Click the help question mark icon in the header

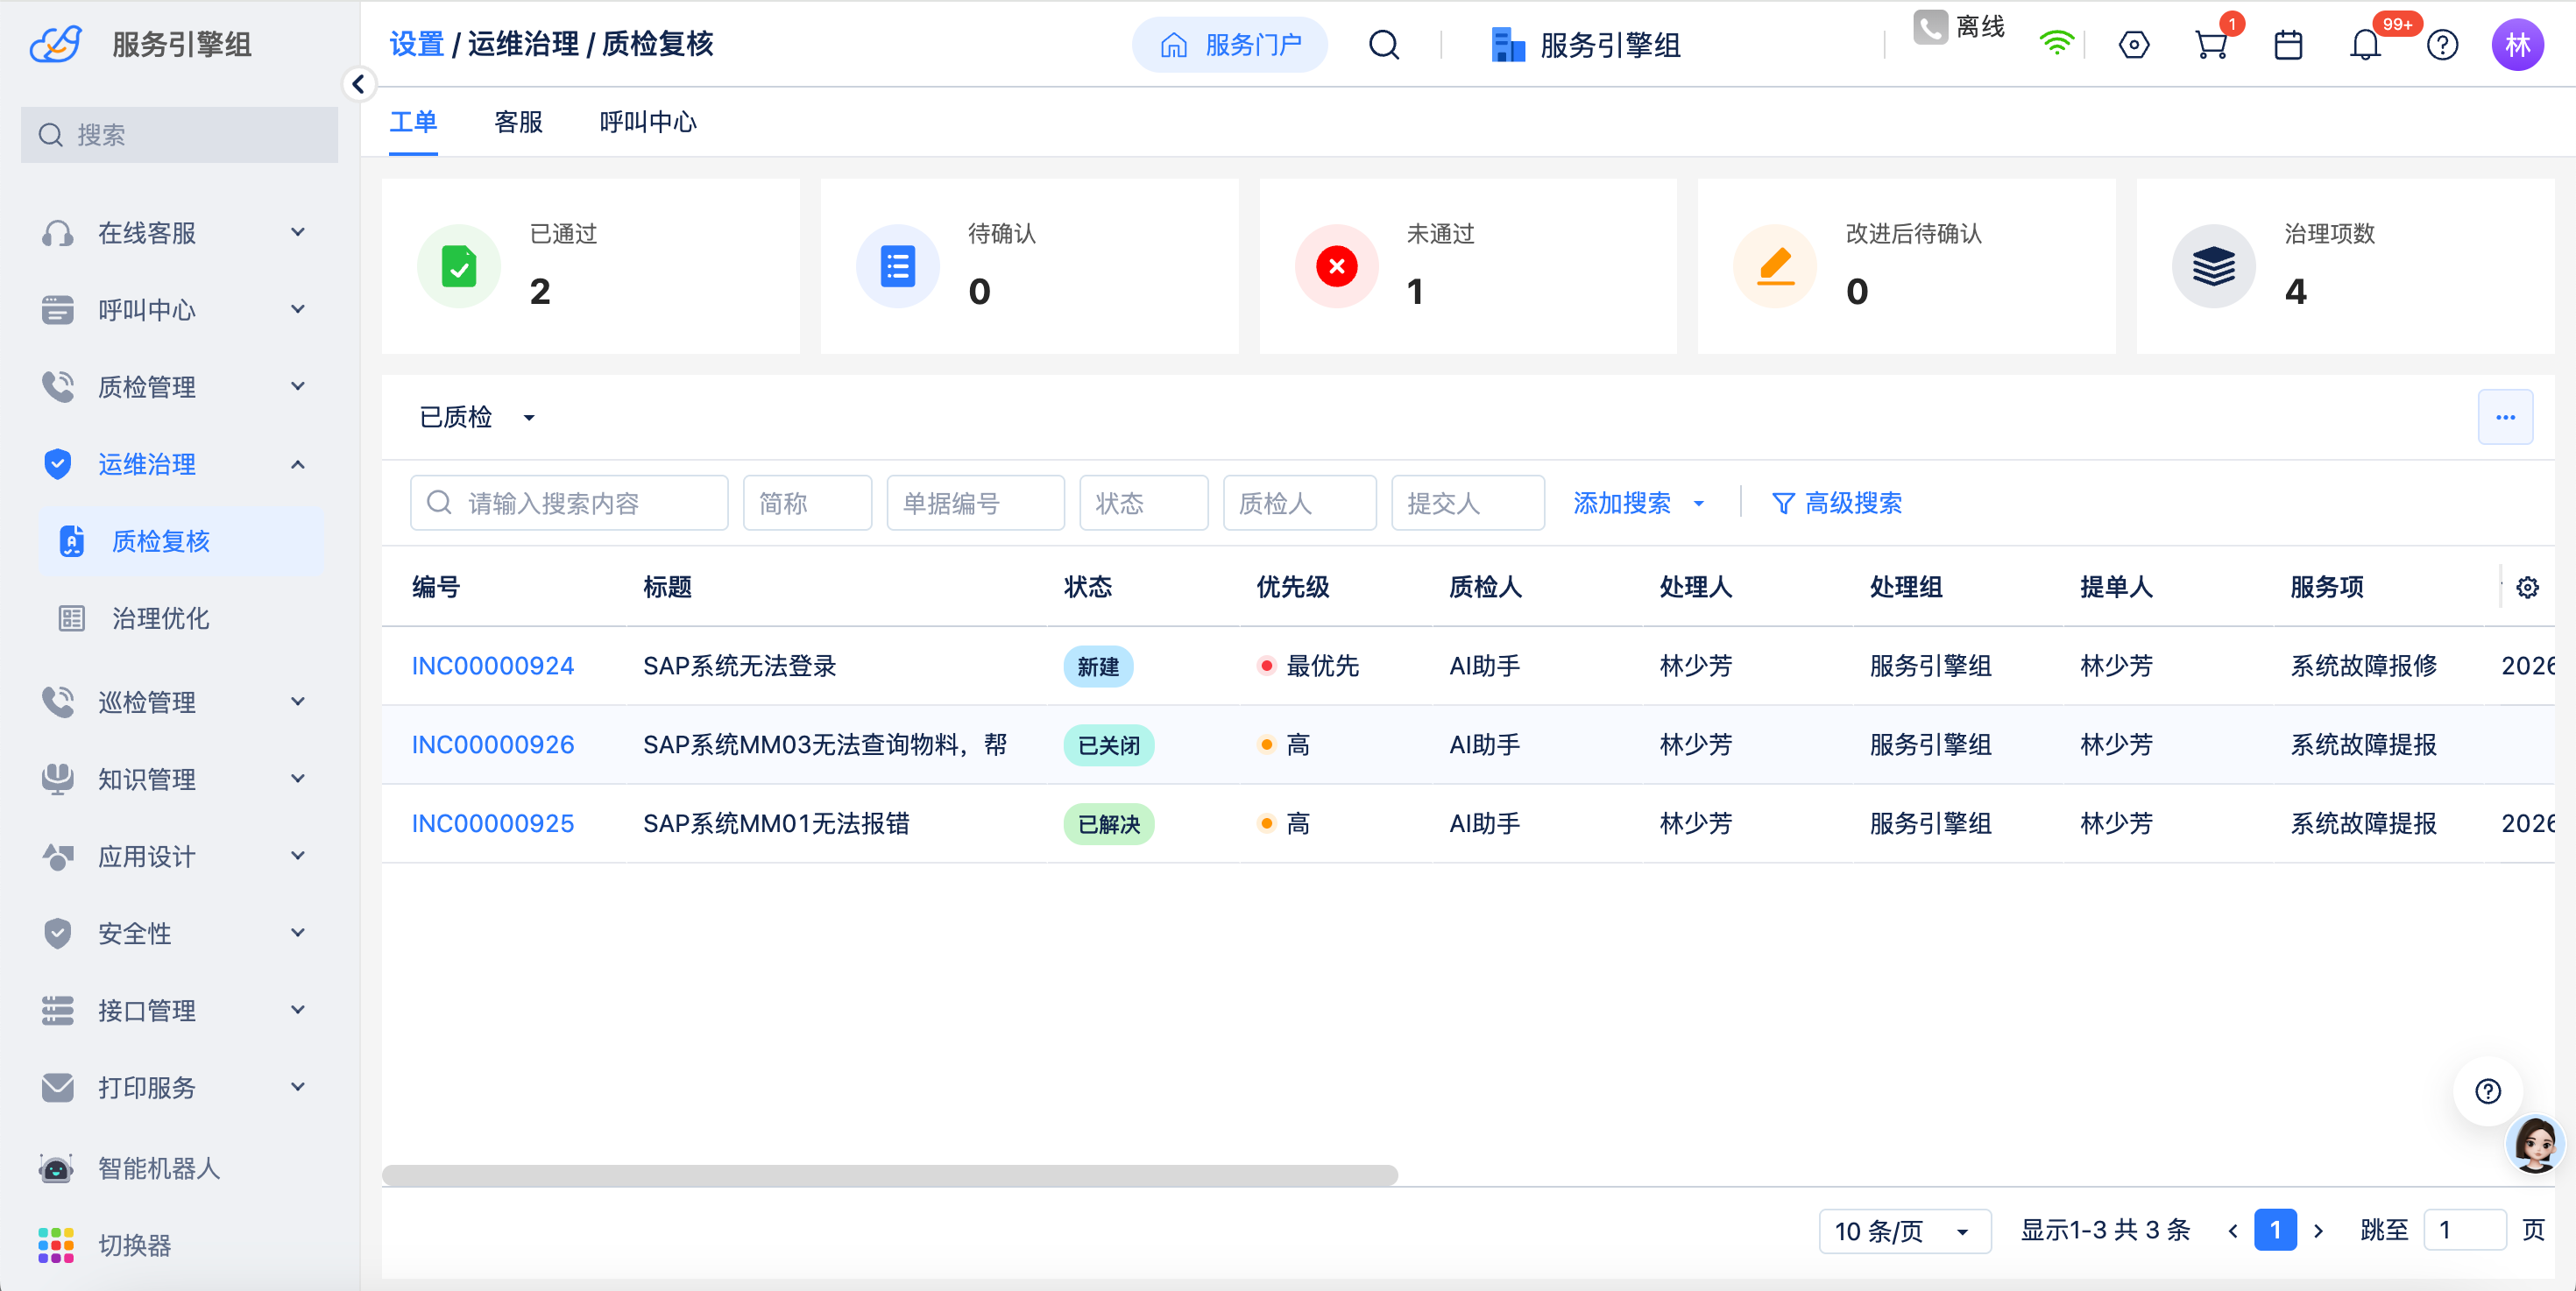point(2442,45)
